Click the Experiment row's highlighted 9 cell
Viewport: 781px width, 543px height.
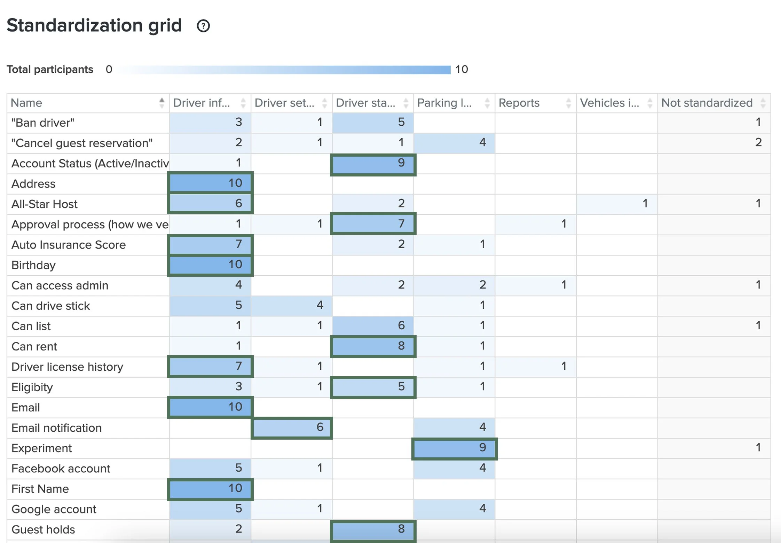click(x=454, y=448)
